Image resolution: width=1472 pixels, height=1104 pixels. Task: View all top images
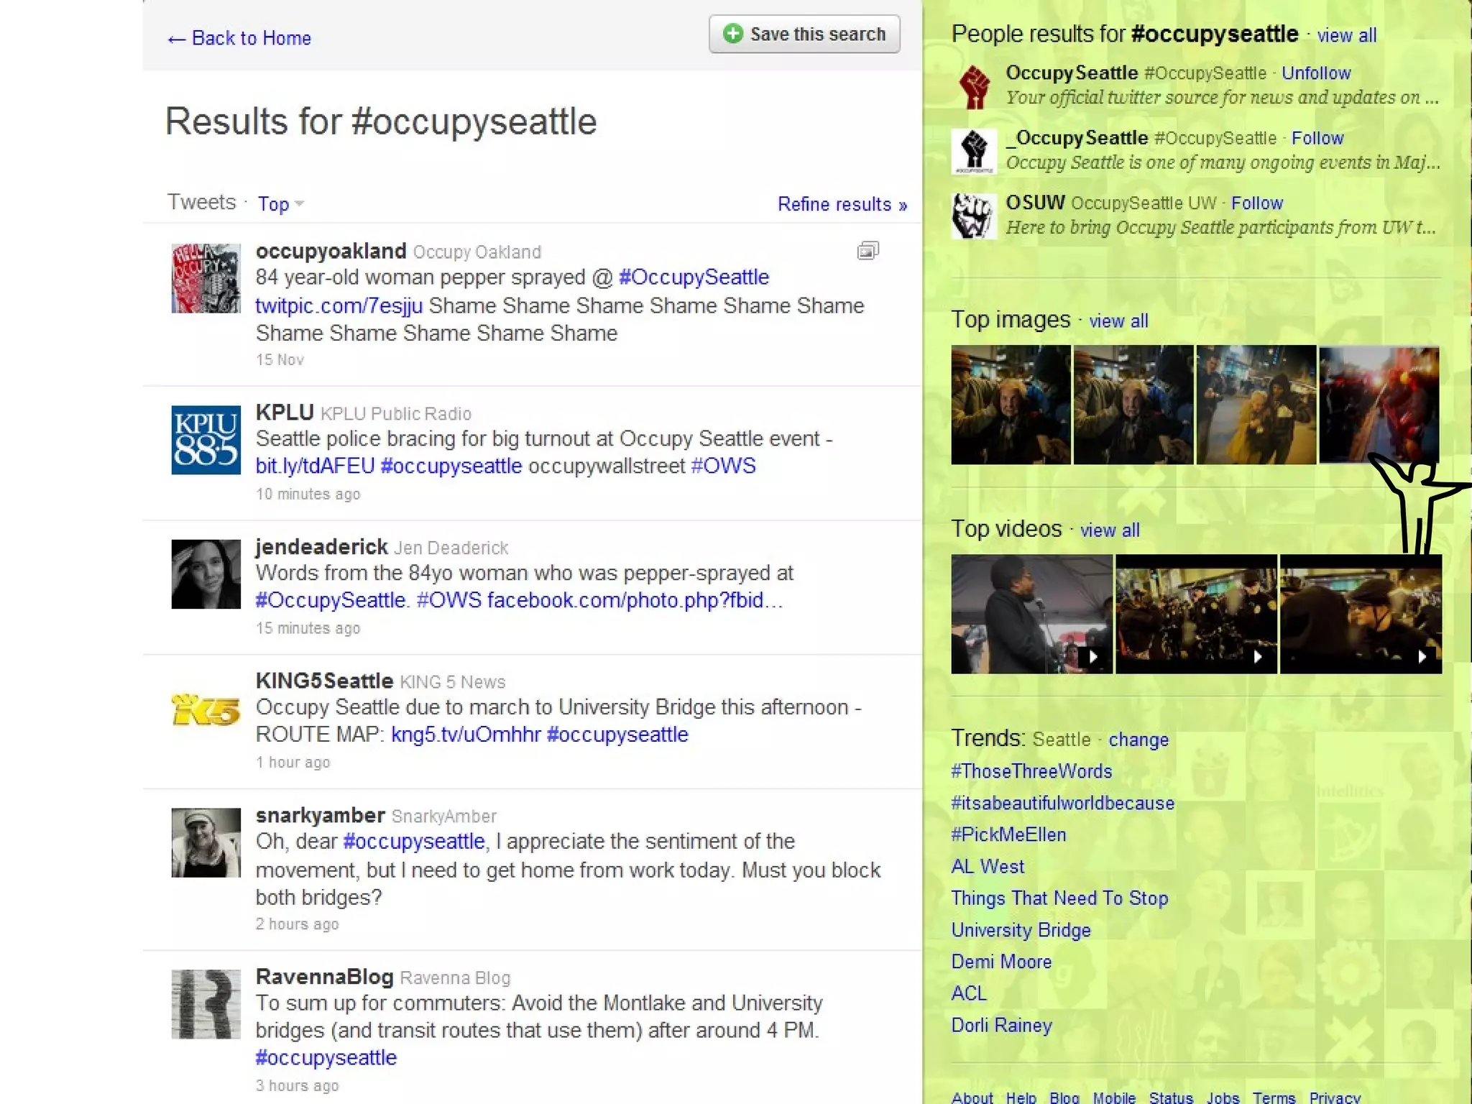[1118, 321]
